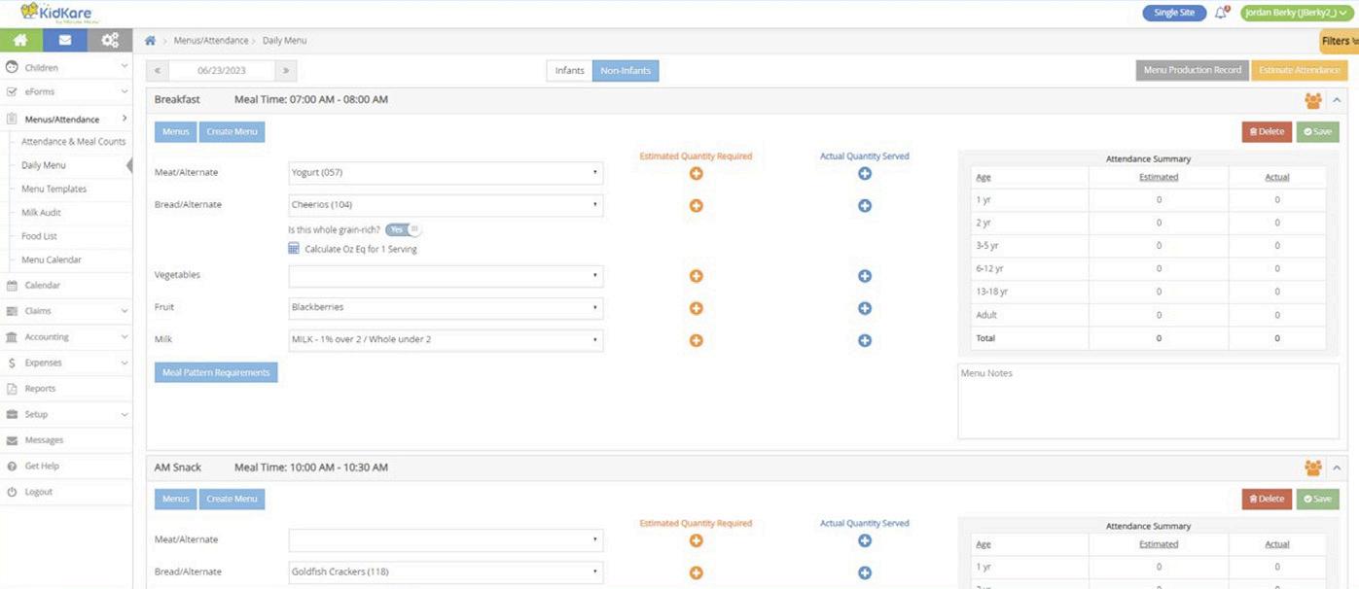Delete the Breakfast menu
The height and width of the screenshot is (589, 1359).
click(x=1267, y=131)
